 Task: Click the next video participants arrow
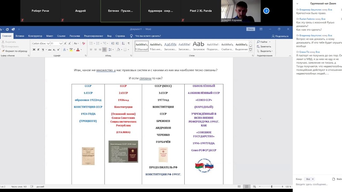(x=266, y=11)
